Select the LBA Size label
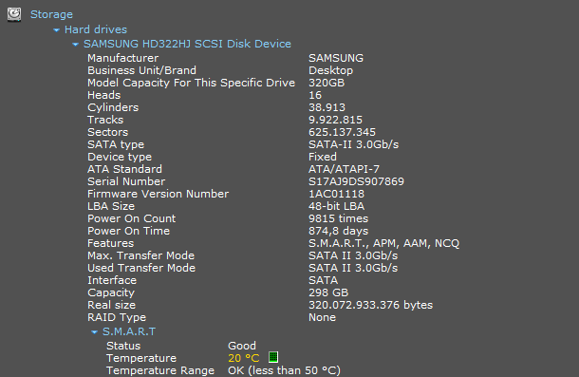579x377 pixels. (x=111, y=206)
